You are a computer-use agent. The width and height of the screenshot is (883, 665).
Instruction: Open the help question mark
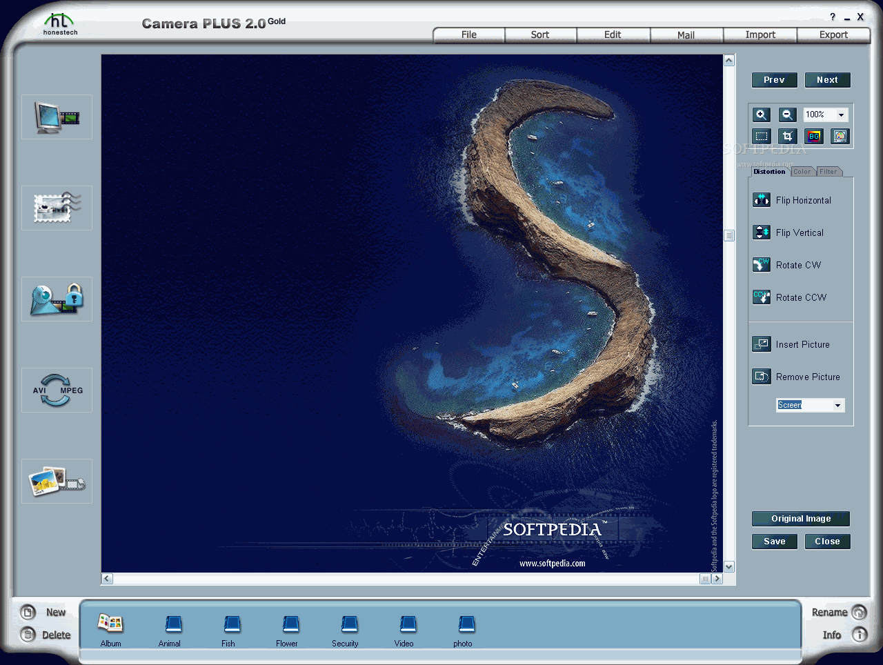[x=833, y=17]
